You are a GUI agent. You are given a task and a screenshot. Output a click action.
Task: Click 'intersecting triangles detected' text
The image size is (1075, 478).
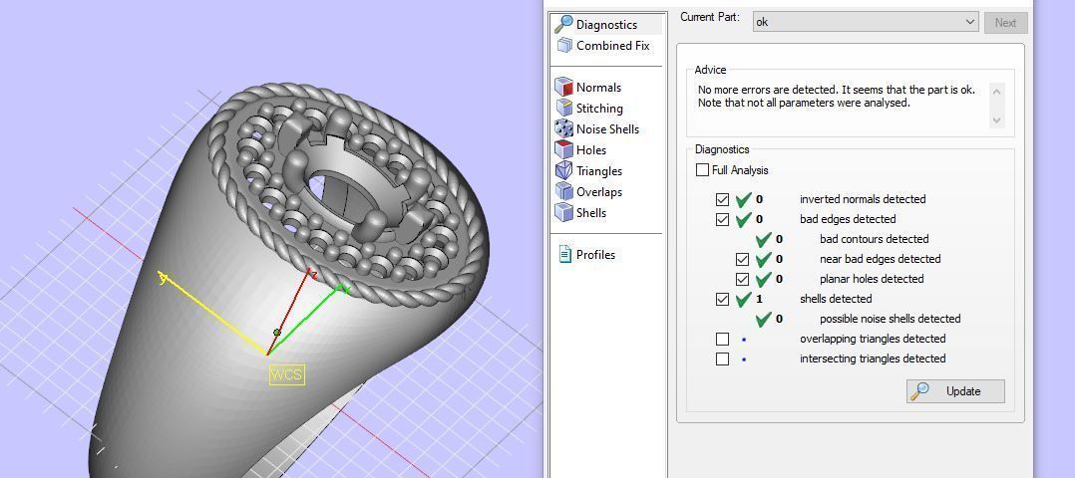[873, 358]
